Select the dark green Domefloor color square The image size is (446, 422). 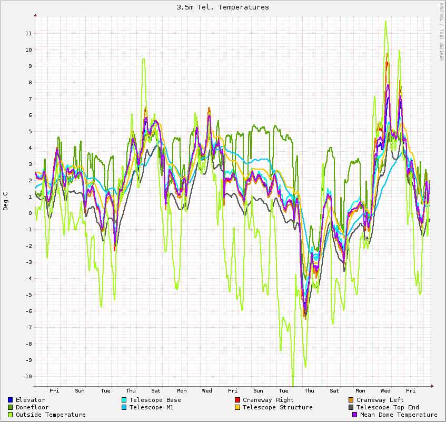11,408
